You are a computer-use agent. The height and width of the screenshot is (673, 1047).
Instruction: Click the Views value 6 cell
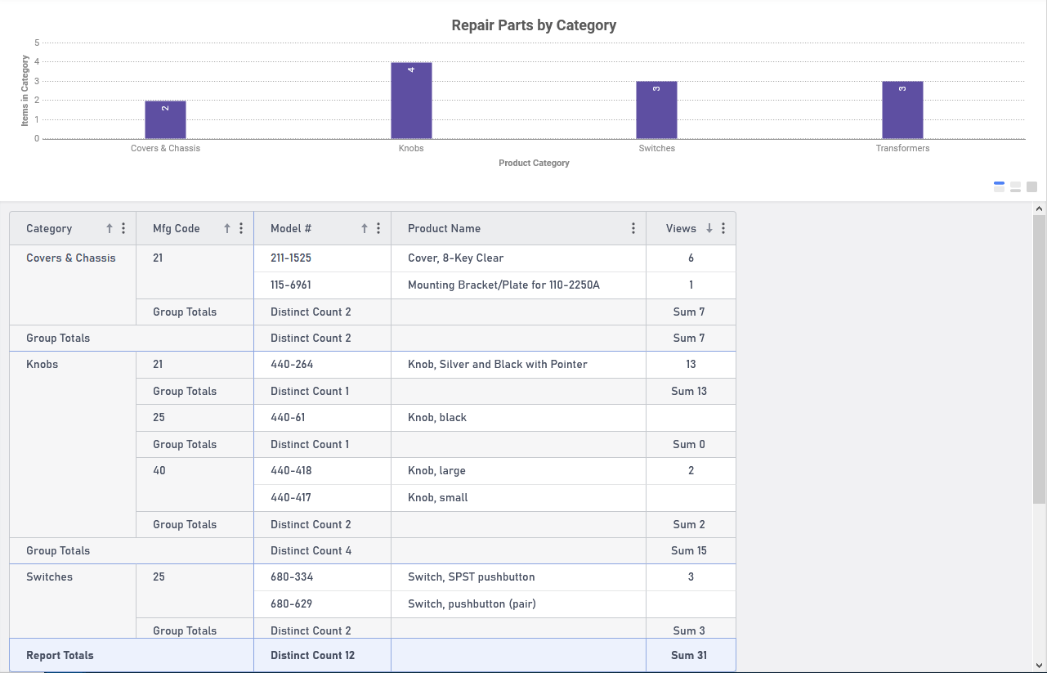click(x=691, y=258)
